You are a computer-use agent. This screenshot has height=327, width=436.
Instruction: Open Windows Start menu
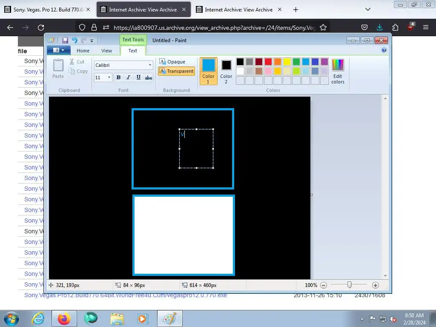(11, 318)
